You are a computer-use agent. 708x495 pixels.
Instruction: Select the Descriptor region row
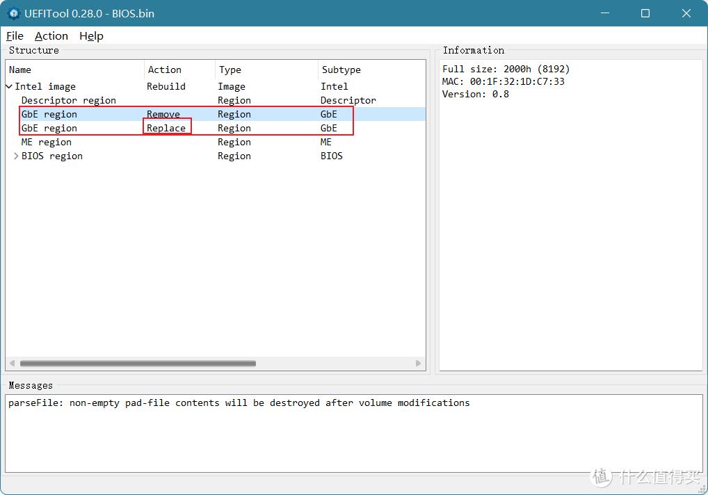click(68, 101)
